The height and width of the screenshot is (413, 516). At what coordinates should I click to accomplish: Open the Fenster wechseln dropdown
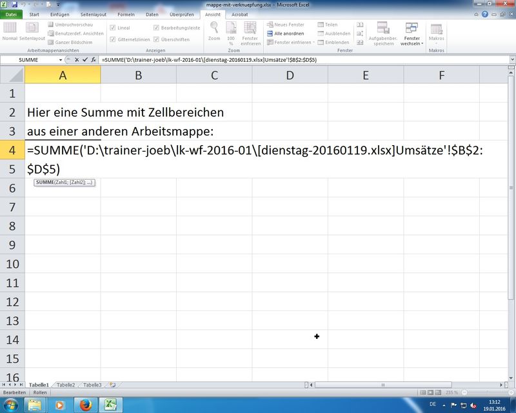(412, 34)
